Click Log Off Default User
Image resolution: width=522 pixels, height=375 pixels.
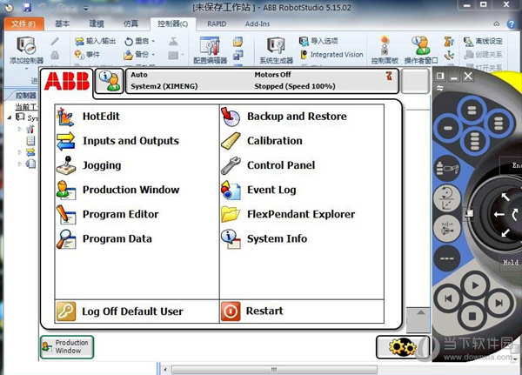tap(120, 311)
